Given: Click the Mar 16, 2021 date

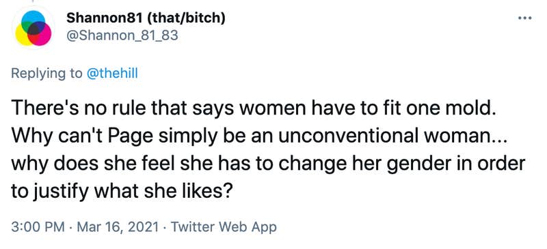Looking at the screenshot, I should 116,227.
